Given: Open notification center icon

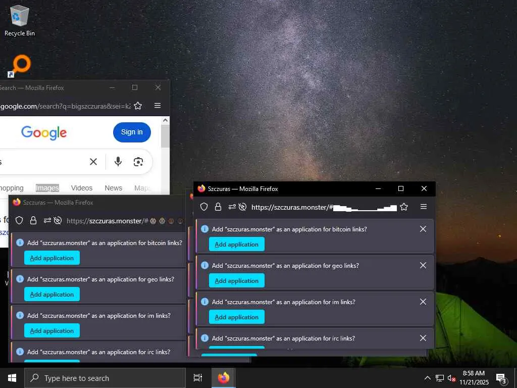Looking at the screenshot, I should click(501, 378).
